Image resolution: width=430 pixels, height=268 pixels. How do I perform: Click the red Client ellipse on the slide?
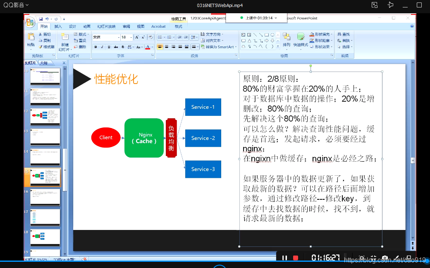pos(106,137)
